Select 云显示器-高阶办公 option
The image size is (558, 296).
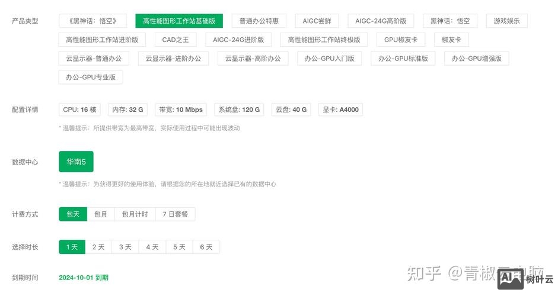pyautogui.click(x=253, y=59)
